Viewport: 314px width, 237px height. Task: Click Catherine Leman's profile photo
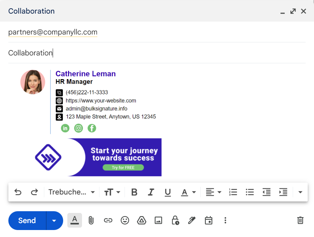pyautogui.click(x=33, y=82)
